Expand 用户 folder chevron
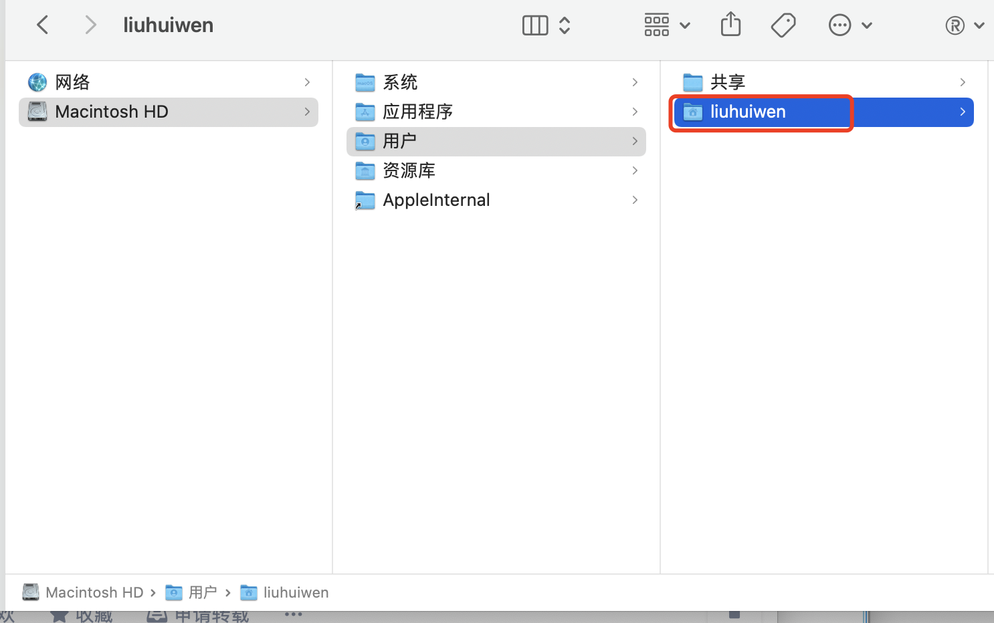 point(635,141)
